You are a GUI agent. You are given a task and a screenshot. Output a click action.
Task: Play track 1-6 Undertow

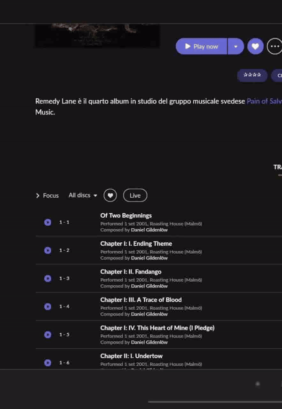[x=47, y=363]
